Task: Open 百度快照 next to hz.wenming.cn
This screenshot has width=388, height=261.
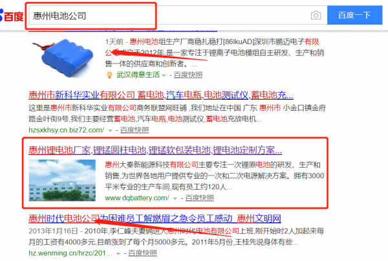Action: [x=142, y=253]
